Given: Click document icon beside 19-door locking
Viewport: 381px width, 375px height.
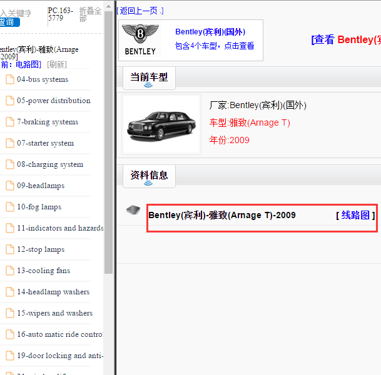Looking at the screenshot, I should coord(10,356).
